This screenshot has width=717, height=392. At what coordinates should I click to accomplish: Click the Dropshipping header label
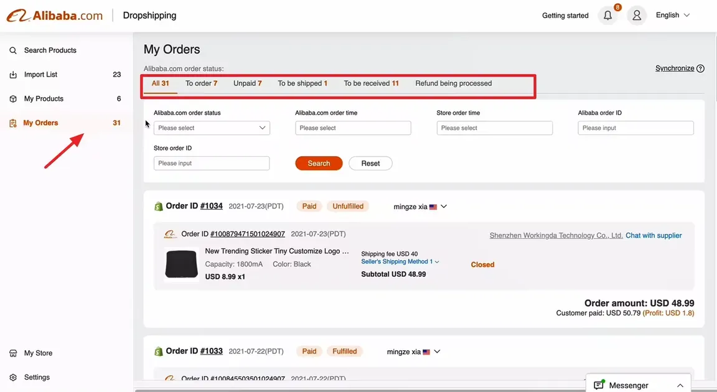coord(149,16)
